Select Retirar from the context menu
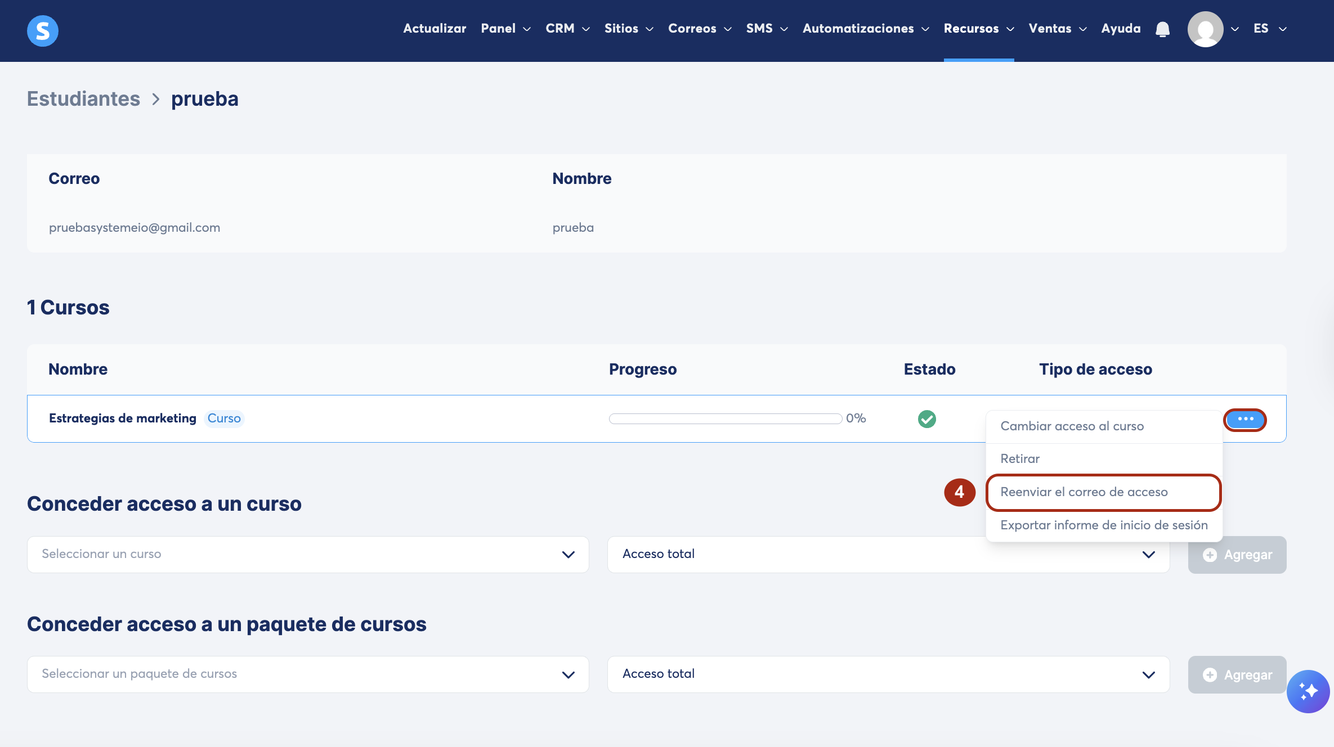 (x=1020, y=459)
